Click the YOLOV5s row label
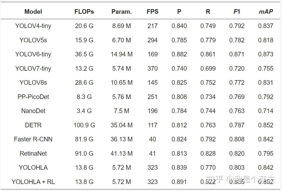 [33, 40]
